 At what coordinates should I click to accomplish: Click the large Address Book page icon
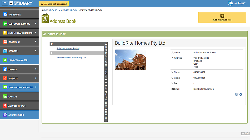(x=45, y=18)
